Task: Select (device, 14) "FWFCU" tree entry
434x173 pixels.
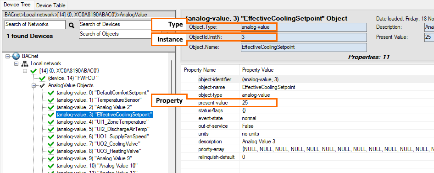Action: [x=73, y=78]
